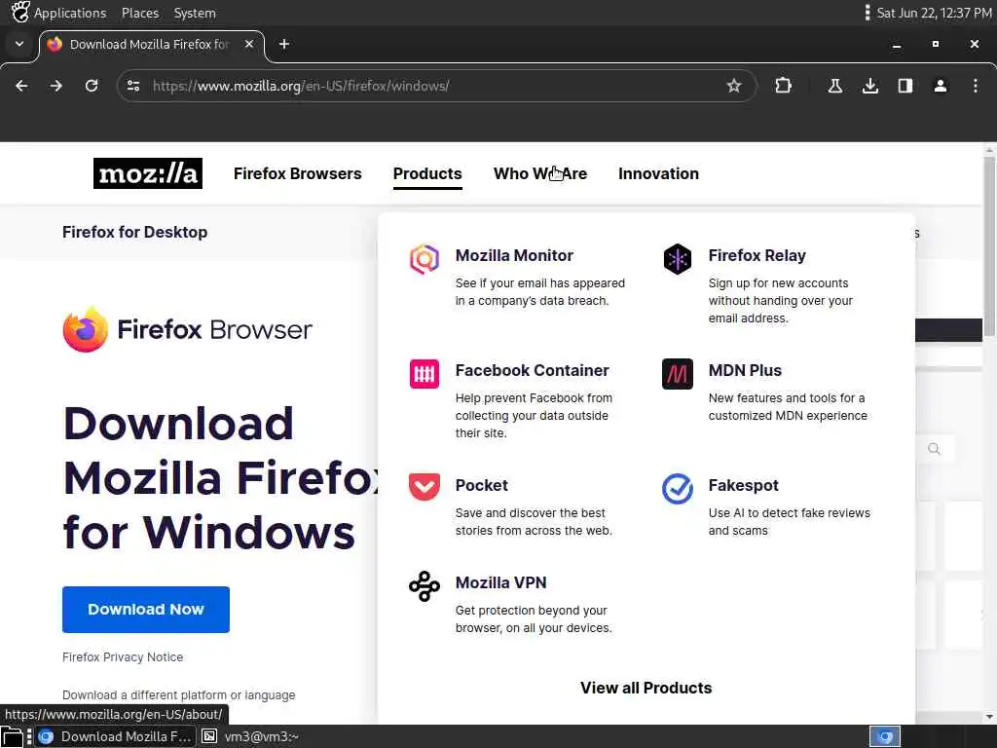Click the Firefox Relay icon
This screenshot has height=748, width=997.
coord(678,259)
